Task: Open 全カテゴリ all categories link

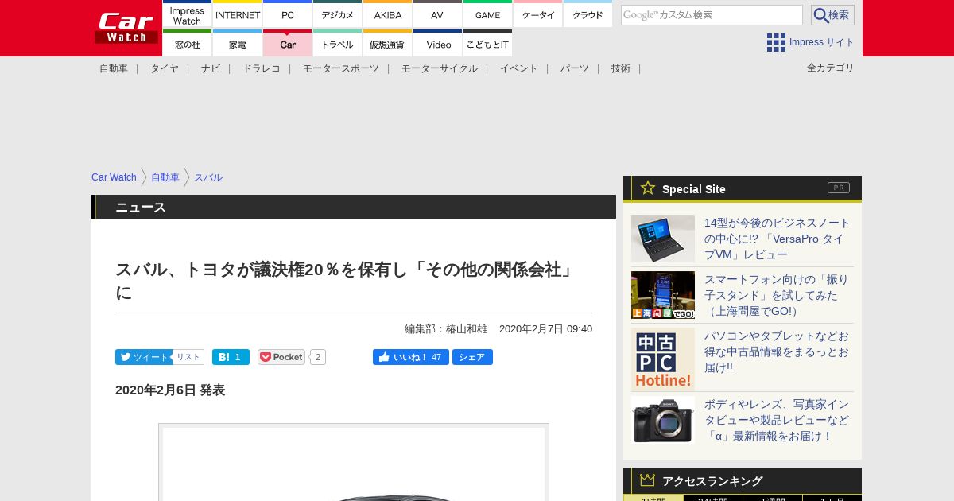Action: [x=831, y=68]
